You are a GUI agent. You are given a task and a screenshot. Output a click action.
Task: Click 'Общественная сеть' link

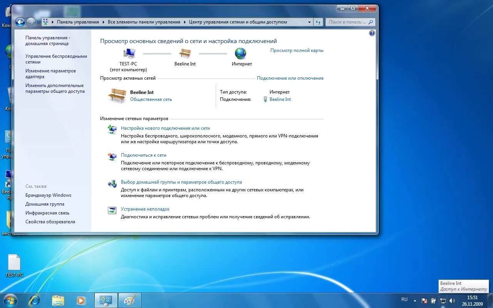pyautogui.click(x=151, y=99)
